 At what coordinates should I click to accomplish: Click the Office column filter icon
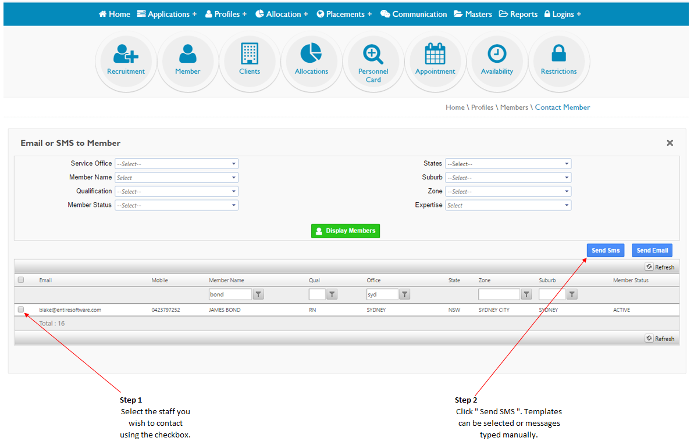404,295
